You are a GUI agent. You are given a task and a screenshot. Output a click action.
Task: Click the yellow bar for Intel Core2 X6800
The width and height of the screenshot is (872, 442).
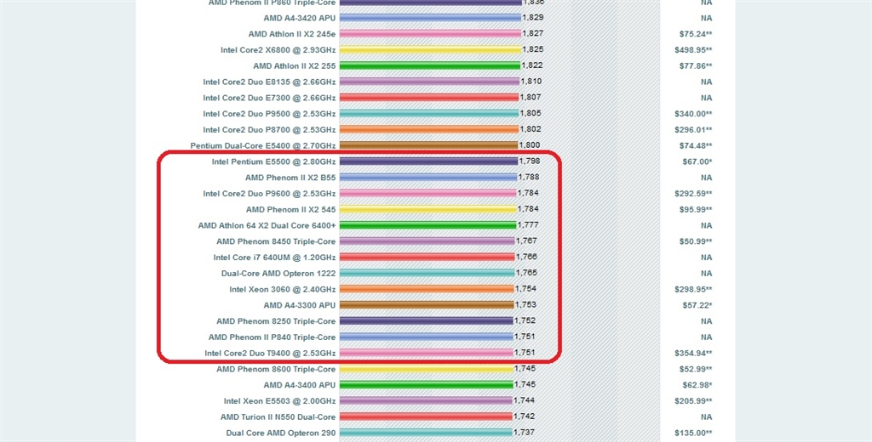(x=430, y=50)
